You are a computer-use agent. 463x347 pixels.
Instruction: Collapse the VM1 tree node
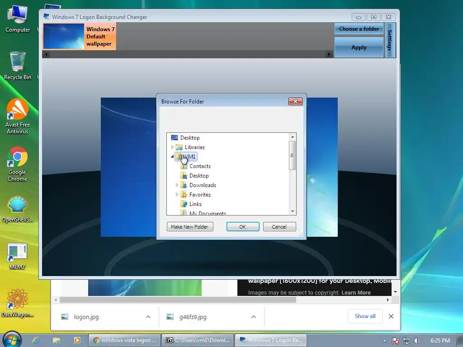pyautogui.click(x=172, y=157)
